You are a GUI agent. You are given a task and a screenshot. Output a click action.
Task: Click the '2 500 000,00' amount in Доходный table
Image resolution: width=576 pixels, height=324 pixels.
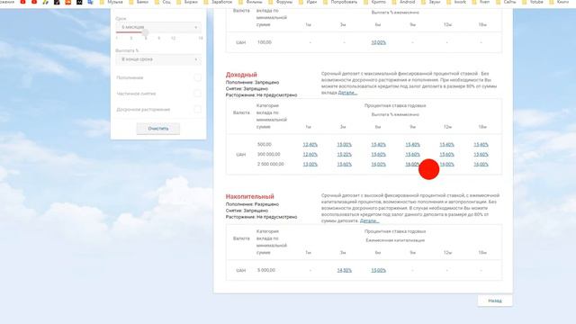pyautogui.click(x=270, y=164)
